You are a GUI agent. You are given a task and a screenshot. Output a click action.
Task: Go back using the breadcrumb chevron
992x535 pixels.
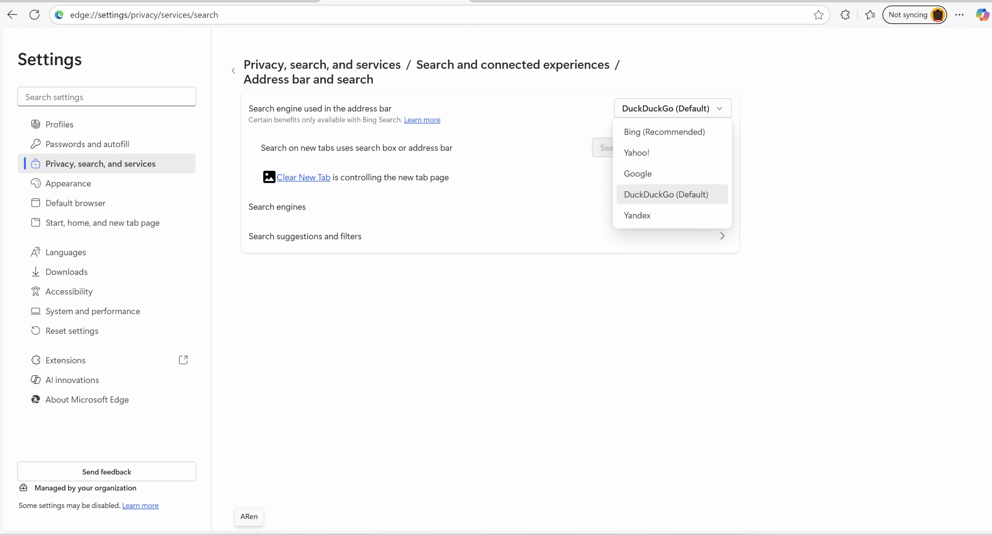(233, 71)
